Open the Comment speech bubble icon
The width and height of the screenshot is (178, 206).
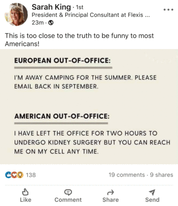[68, 192]
